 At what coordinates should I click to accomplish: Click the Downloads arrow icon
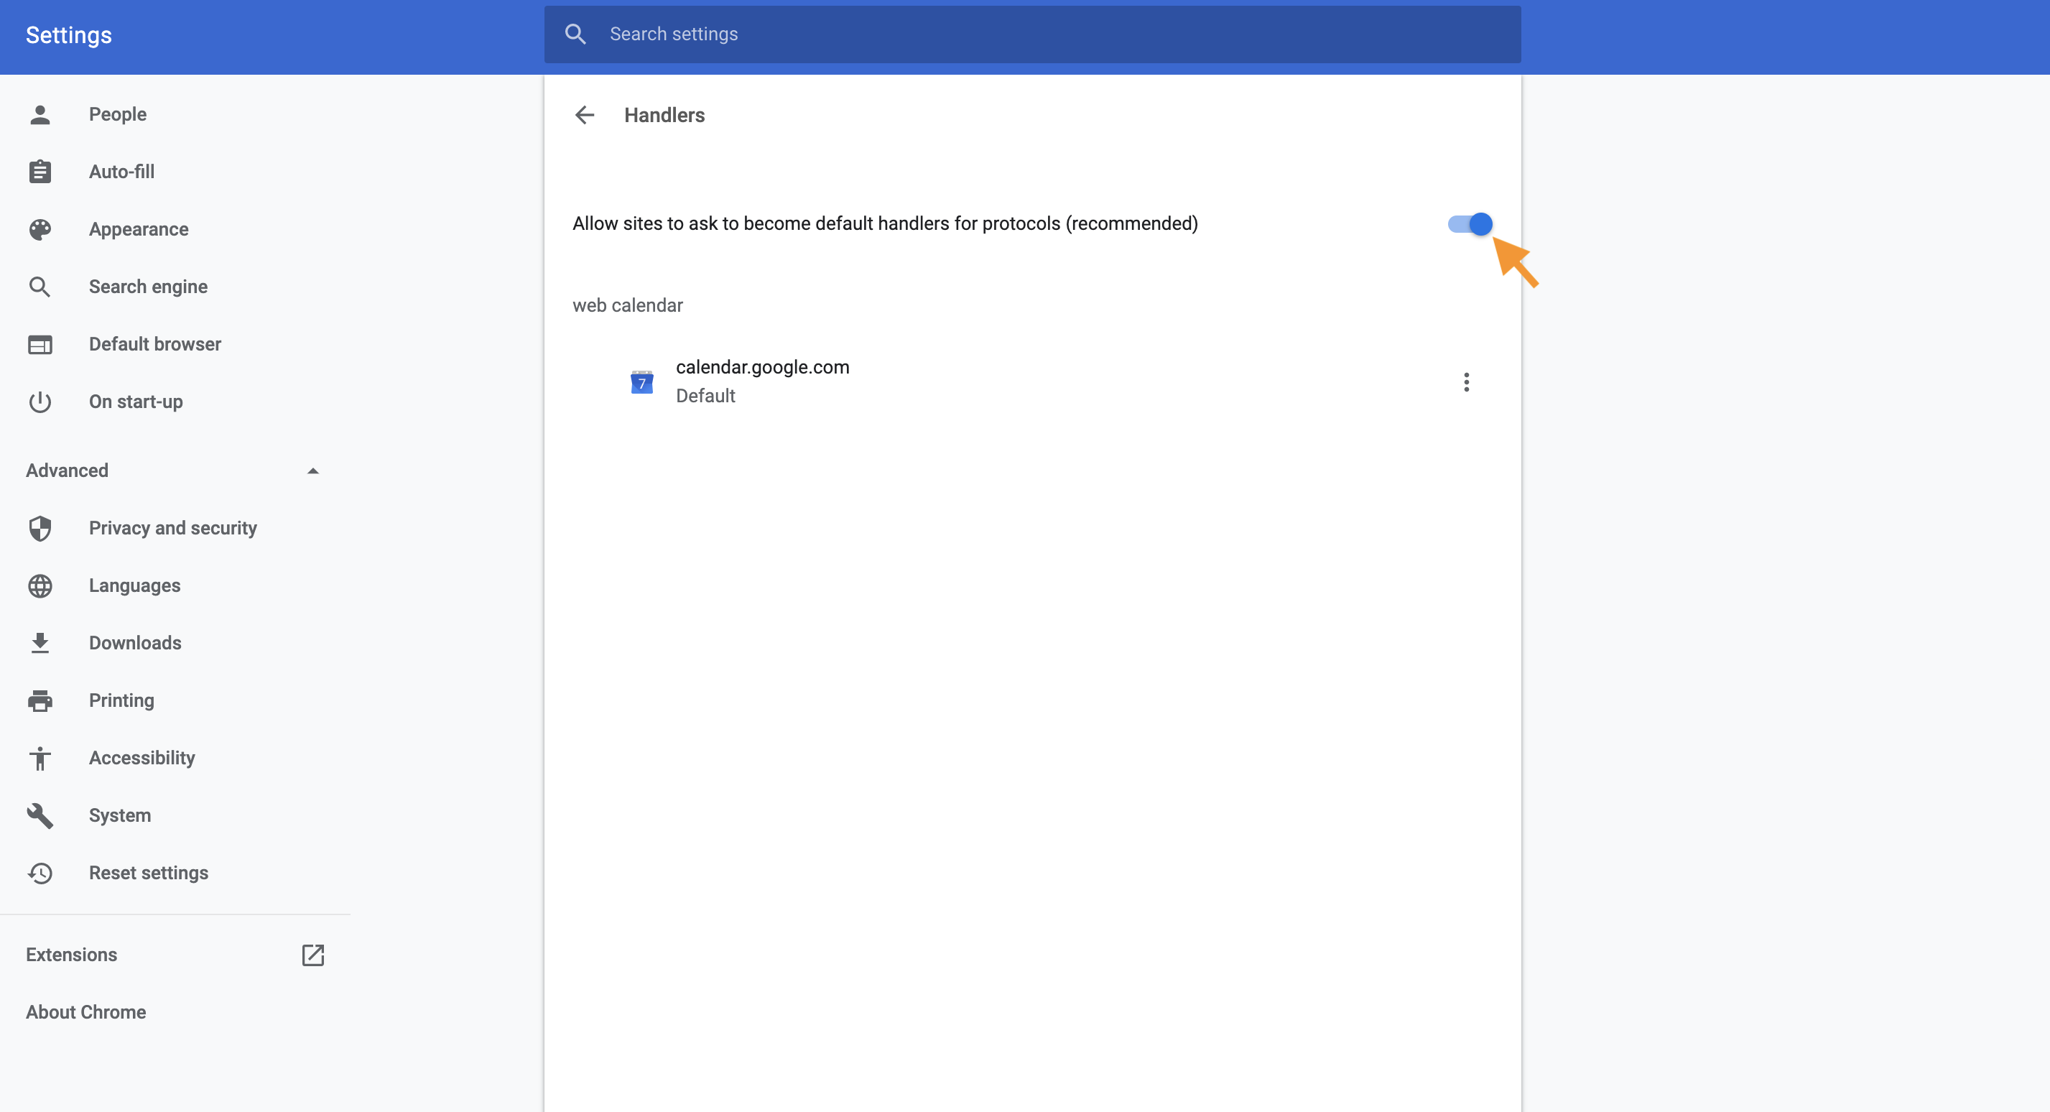click(40, 643)
